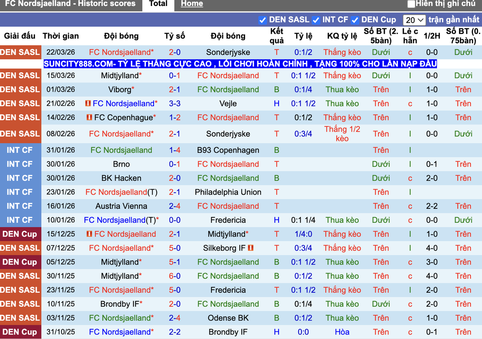482x339 pixels.
Task: Click the 03/11/25 date cell
Action: click(61, 318)
